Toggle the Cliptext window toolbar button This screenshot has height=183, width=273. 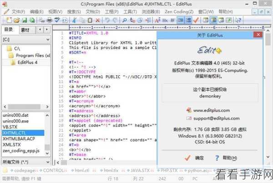(x=206, y=20)
